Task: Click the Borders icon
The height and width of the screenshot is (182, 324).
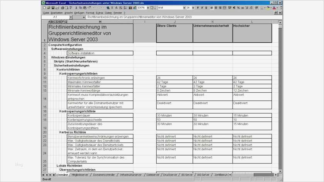Action: 262,8
